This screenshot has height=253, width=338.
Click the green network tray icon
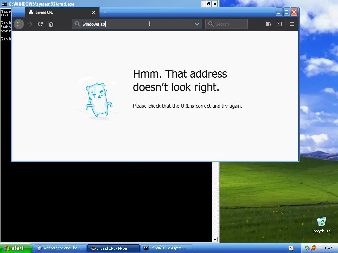click(x=308, y=248)
